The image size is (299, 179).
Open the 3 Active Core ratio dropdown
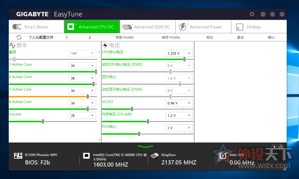[x=82, y=91]
